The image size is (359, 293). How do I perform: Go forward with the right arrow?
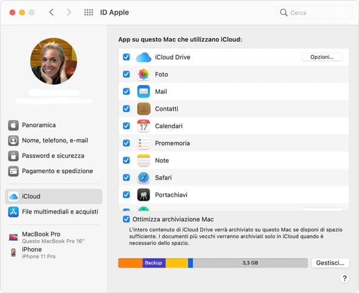[x=69, y=12]
